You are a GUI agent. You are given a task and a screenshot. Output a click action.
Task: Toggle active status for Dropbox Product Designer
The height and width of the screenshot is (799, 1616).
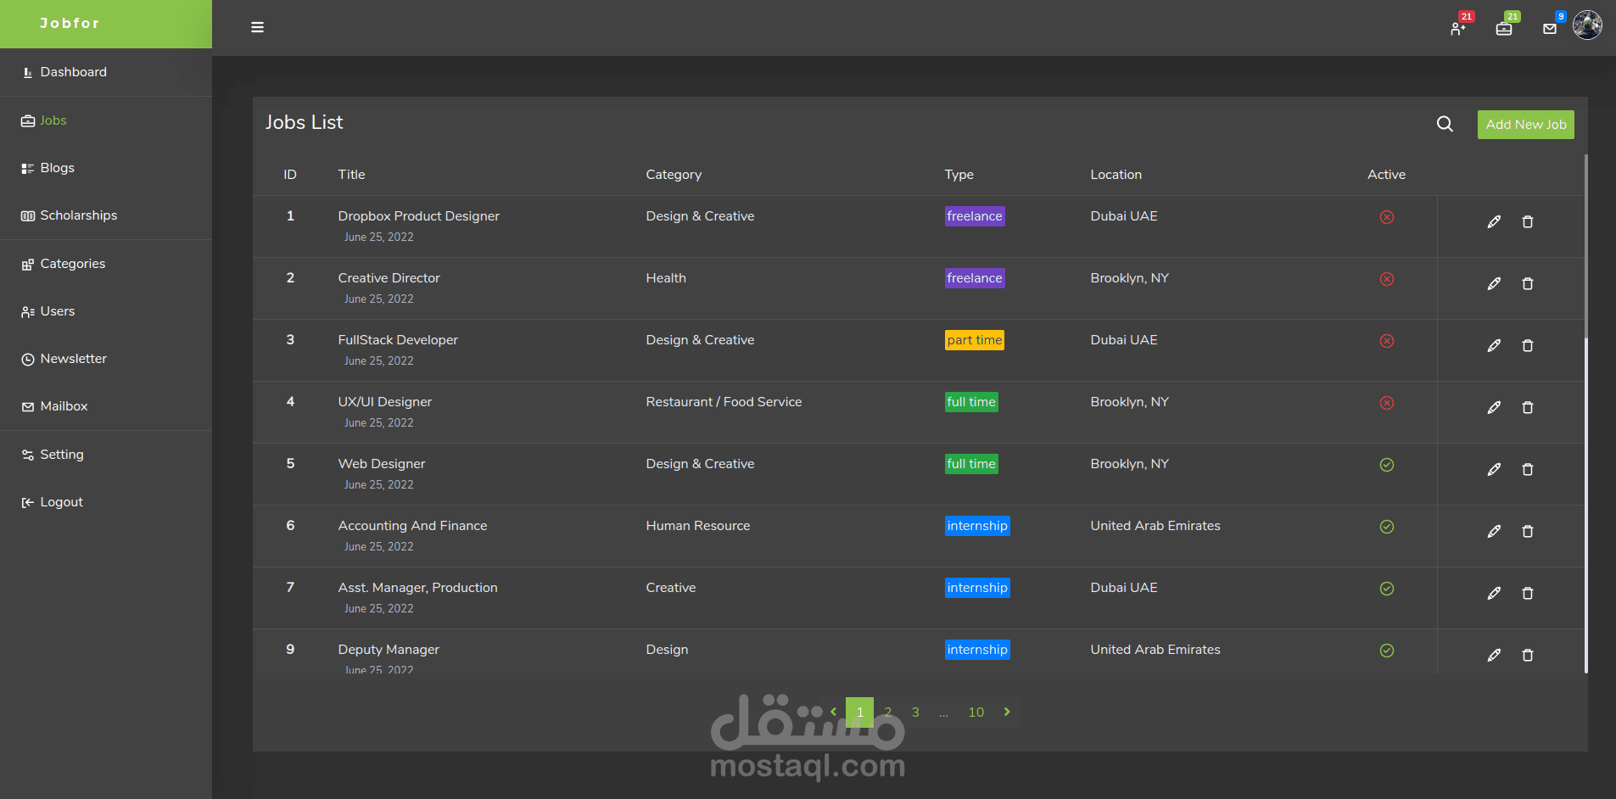pos(1387,217)
